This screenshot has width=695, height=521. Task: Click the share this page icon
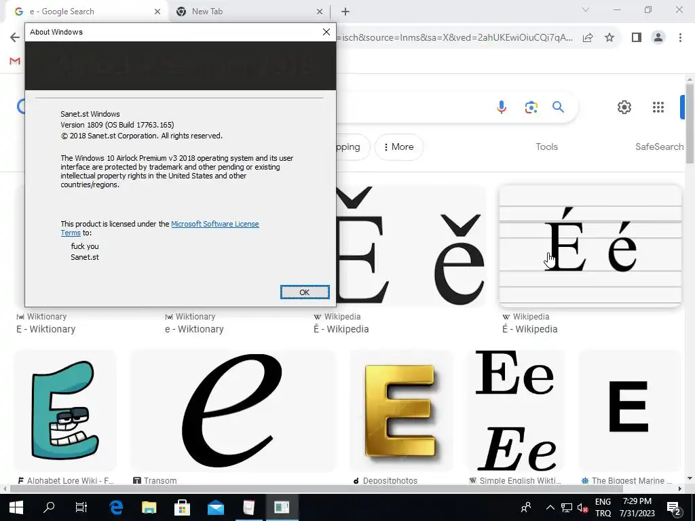(x=588, y=38)
